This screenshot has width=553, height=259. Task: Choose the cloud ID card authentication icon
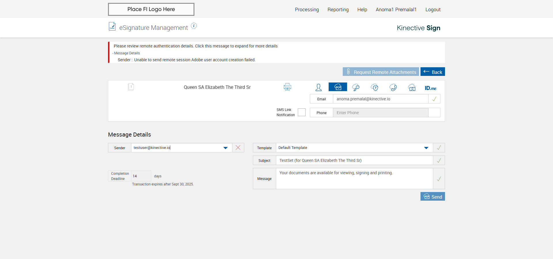412,87
